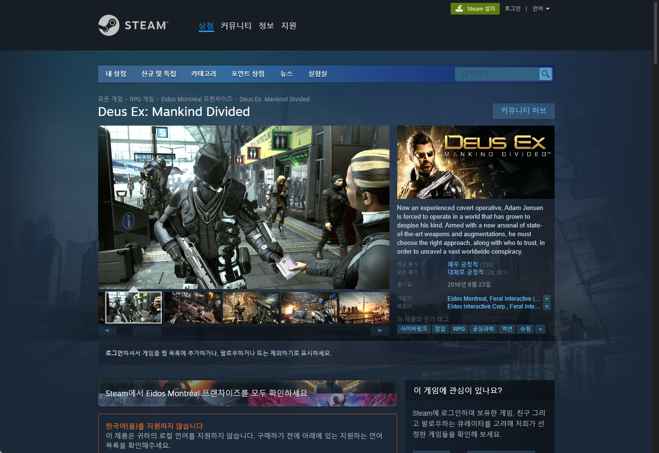Screen dimensions: 659x453
Task: Click the 슈팅 tag
Action: [x=525, y=329]
